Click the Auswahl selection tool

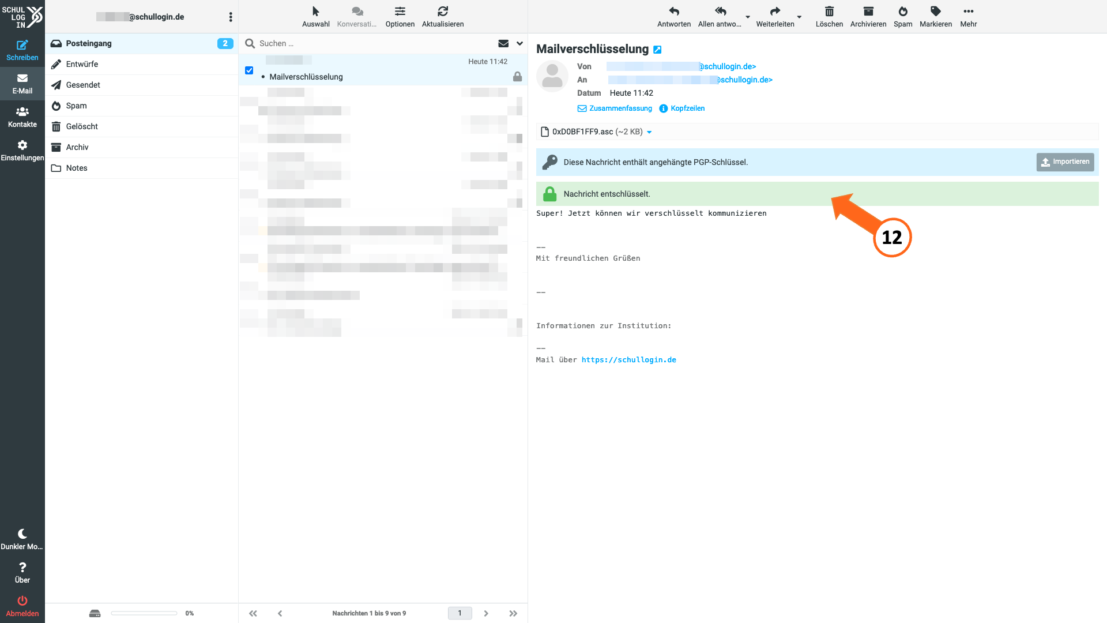[316, 17]
